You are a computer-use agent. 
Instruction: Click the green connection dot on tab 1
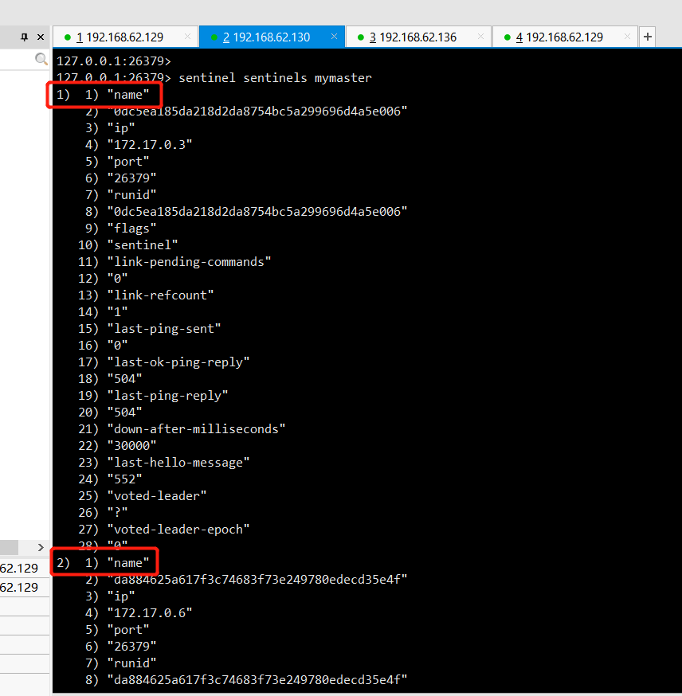coord(67,37)
